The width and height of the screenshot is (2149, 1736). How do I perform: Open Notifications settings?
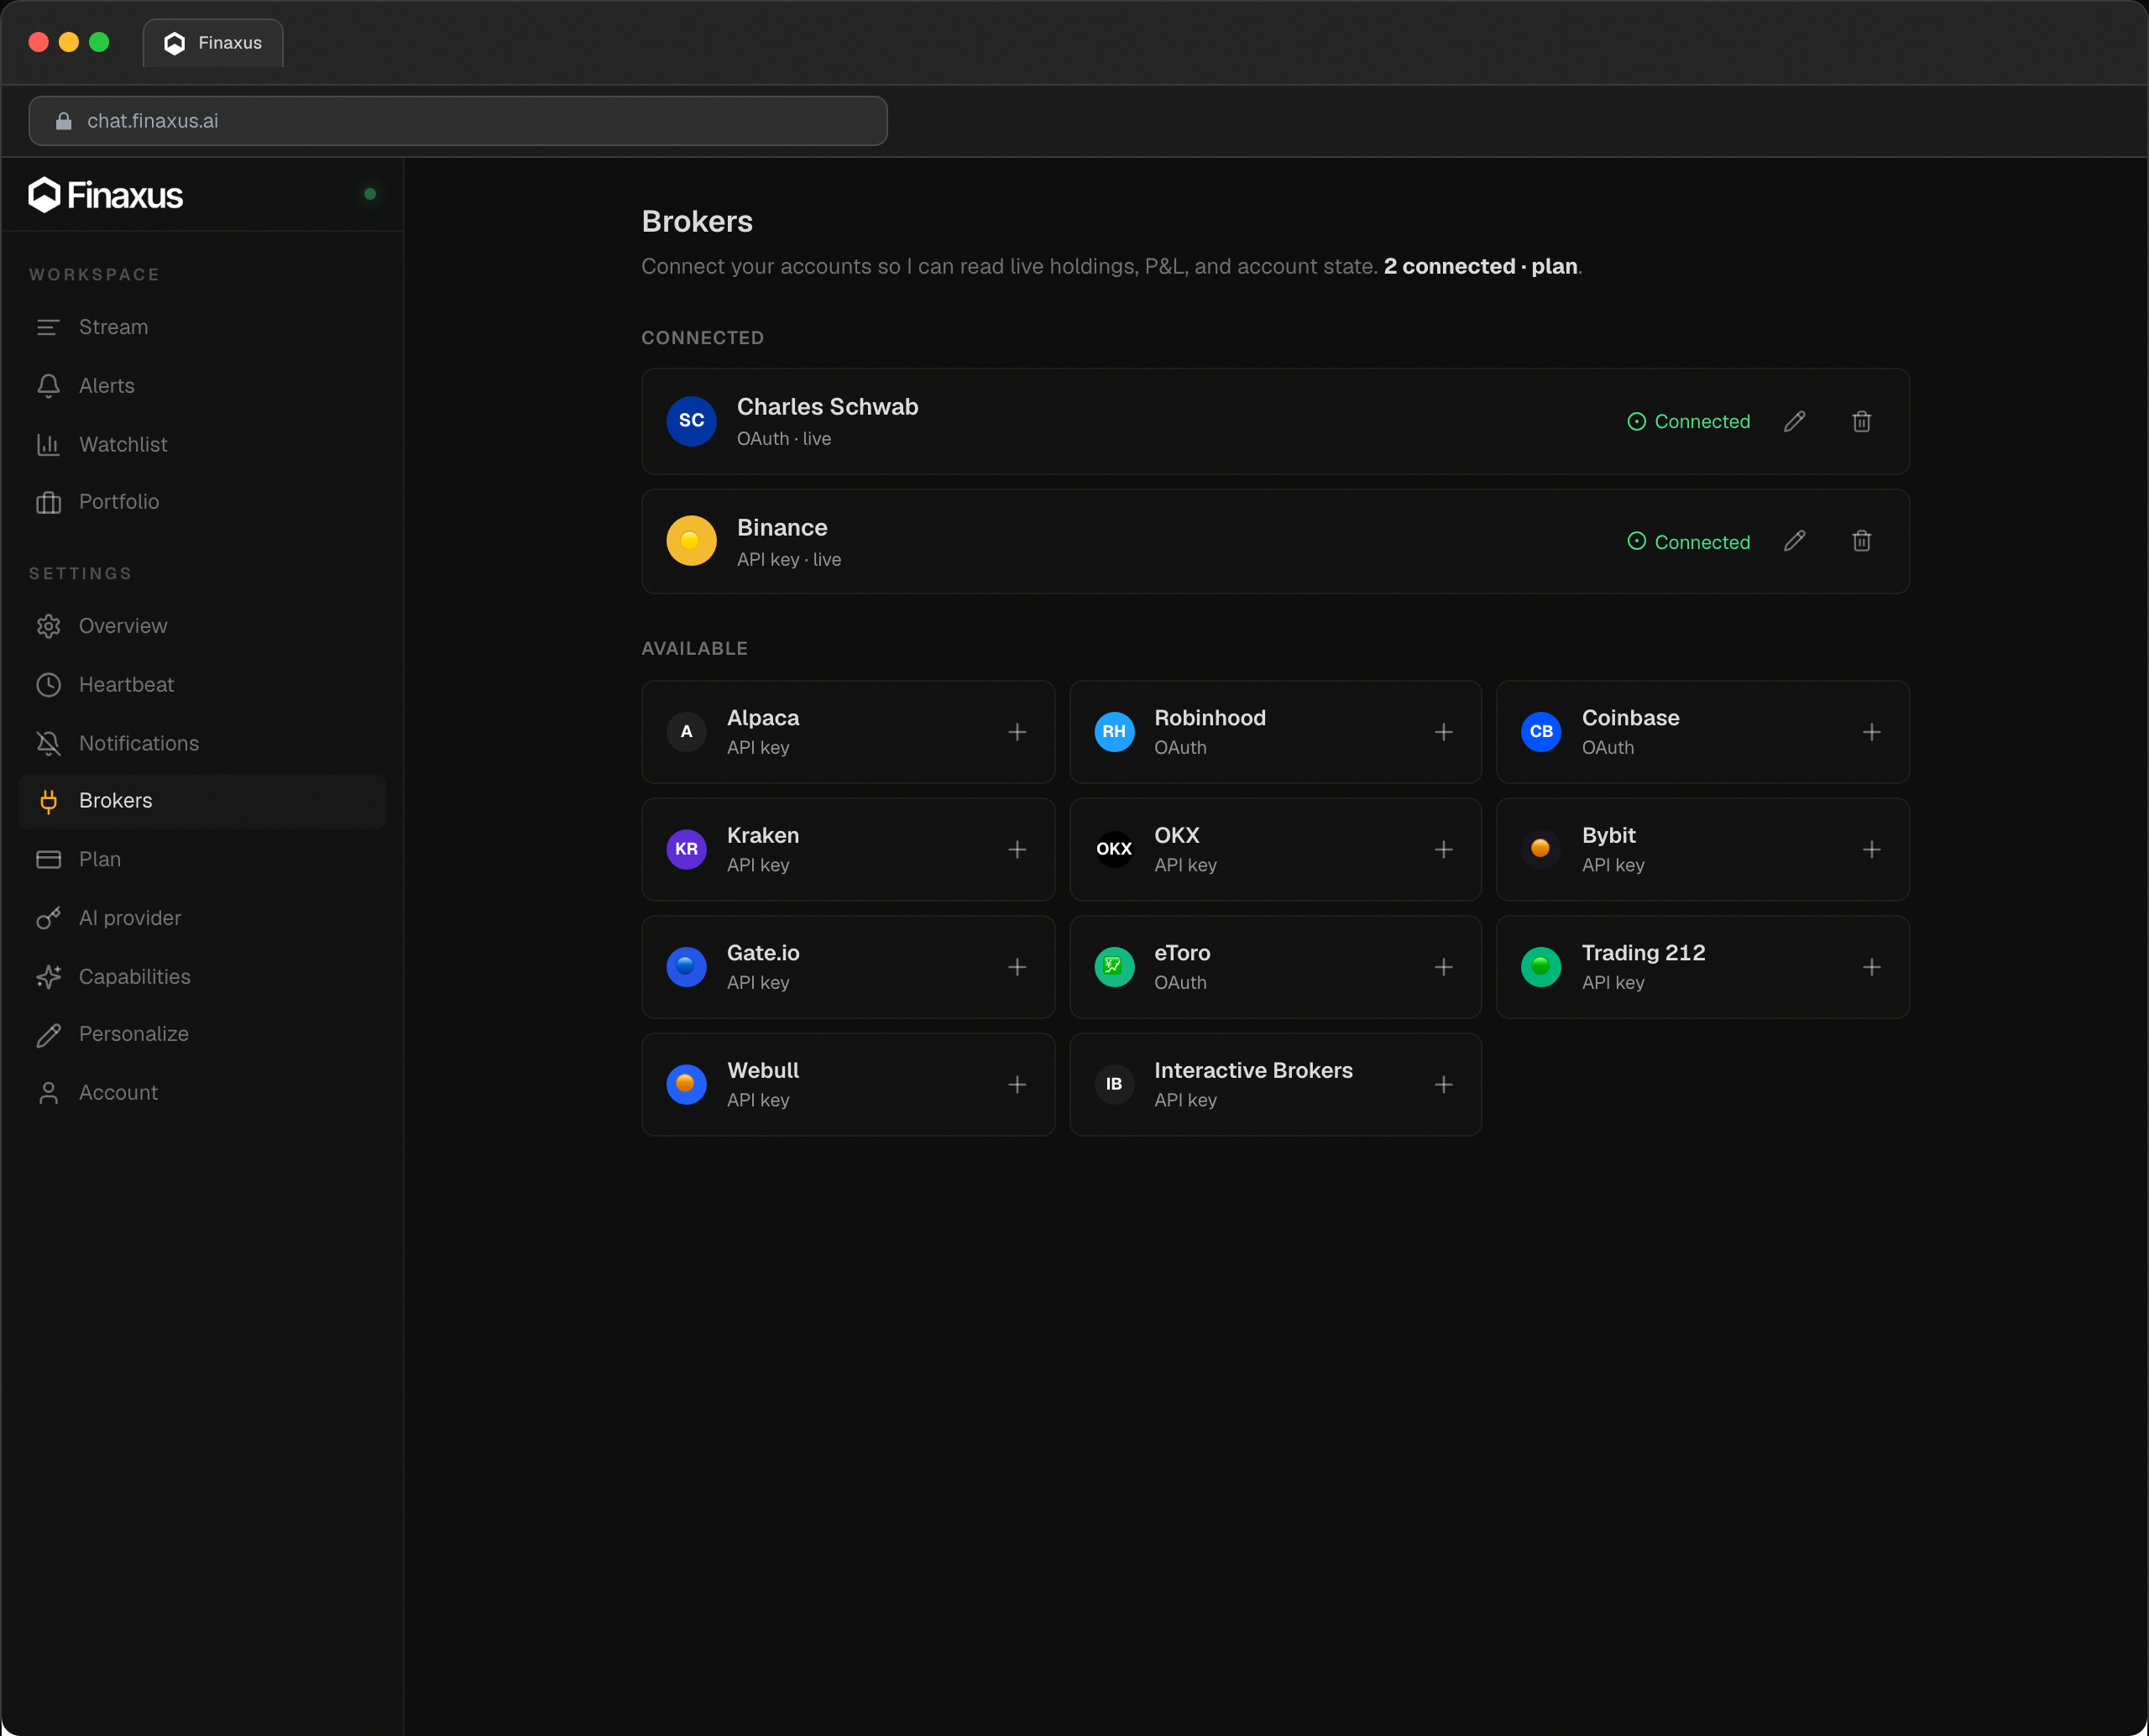click(202, 743)
